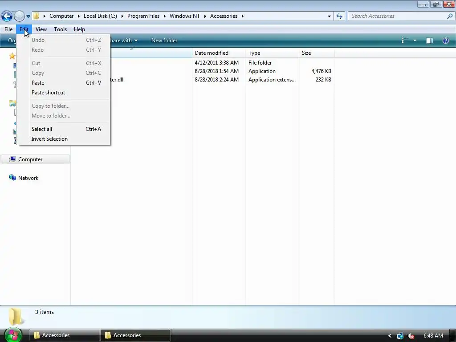Sort by the Type column header

click(272, 53)
